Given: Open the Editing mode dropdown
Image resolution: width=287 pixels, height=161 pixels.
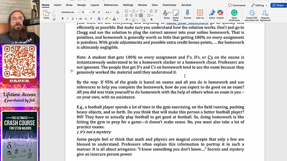Looking at the screenshot, I should coord(259,5).
